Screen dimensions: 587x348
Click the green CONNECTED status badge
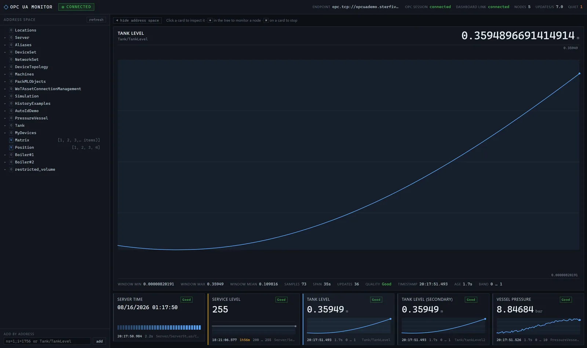pyautogui.click(x=76, y=7)
